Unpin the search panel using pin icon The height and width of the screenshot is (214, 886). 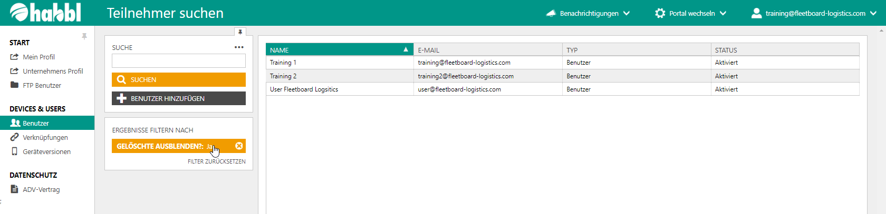pyautogui.click(x=240, y=32)
